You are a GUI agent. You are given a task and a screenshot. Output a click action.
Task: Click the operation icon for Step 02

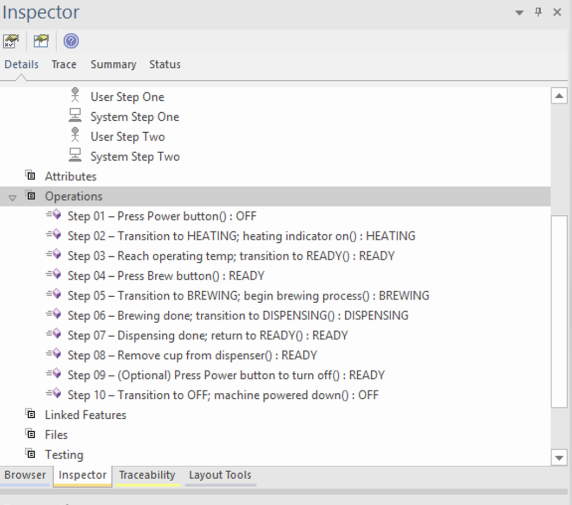point(53,234)
